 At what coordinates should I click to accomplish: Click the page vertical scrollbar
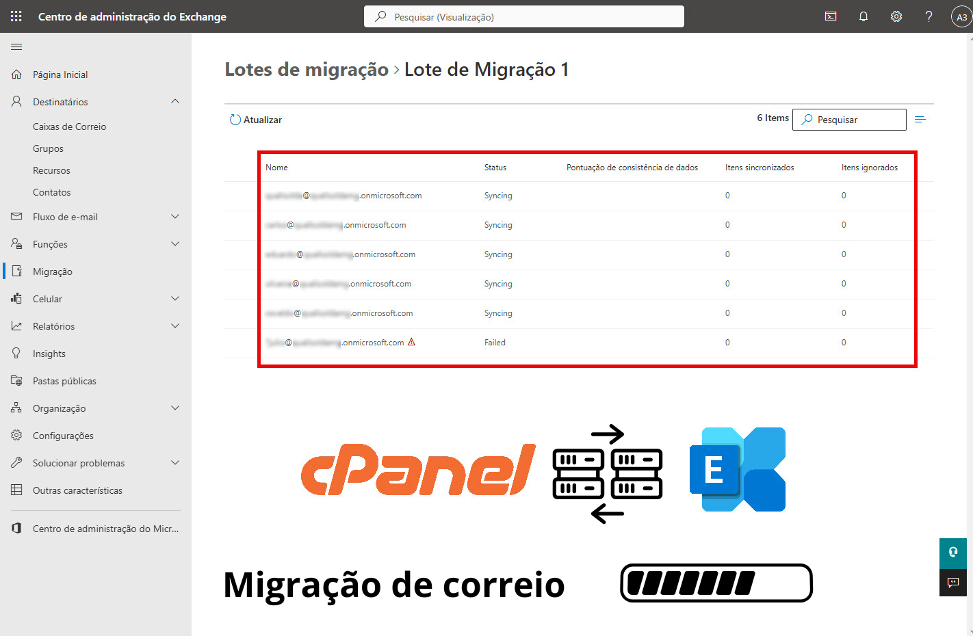970,334
